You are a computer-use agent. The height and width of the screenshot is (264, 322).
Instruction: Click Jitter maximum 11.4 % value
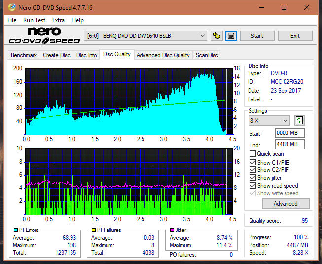(x=225, y=245)
